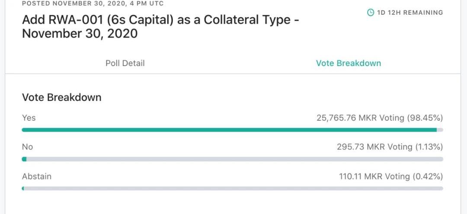Click the 295.73 MKR Voting figure
The image size is (467, 214).
tap(374, 147)
